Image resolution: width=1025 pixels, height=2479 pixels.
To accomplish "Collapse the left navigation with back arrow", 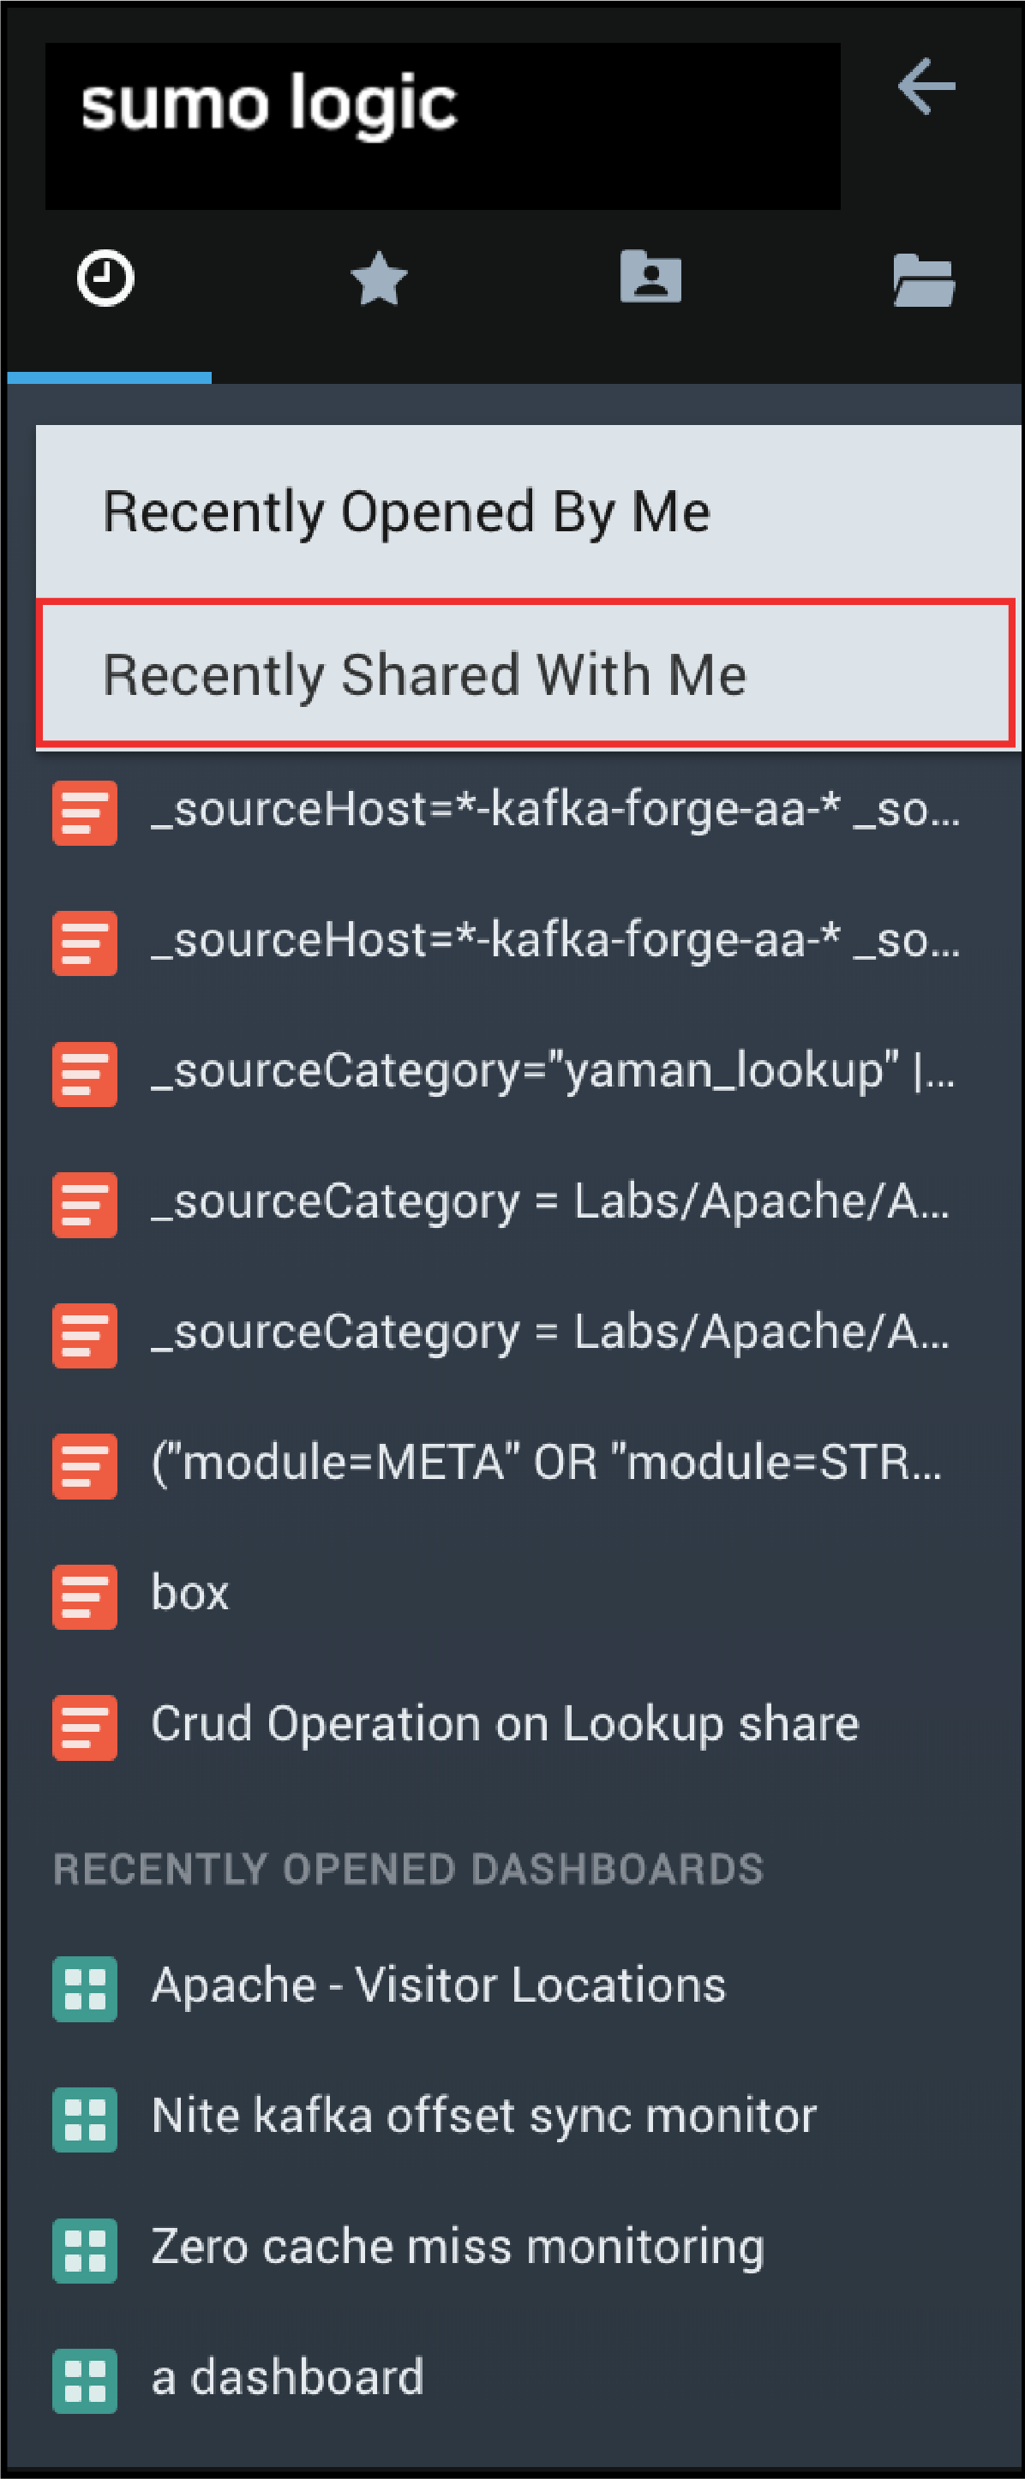I will coord(926,87).
